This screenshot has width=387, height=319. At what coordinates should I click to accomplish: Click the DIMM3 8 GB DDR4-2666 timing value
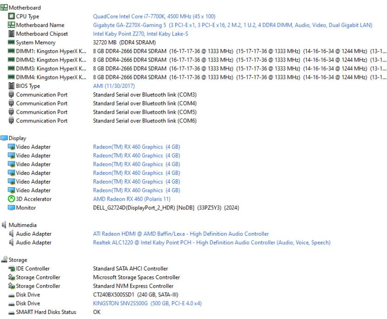(240, 68)
